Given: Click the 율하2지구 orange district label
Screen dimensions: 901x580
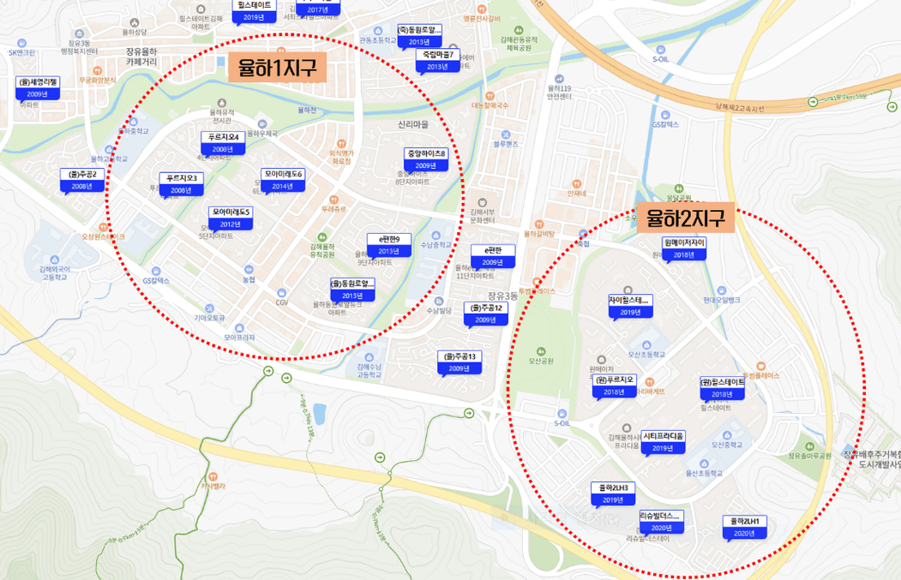Looking at the screenshot, I should [686, 218].
